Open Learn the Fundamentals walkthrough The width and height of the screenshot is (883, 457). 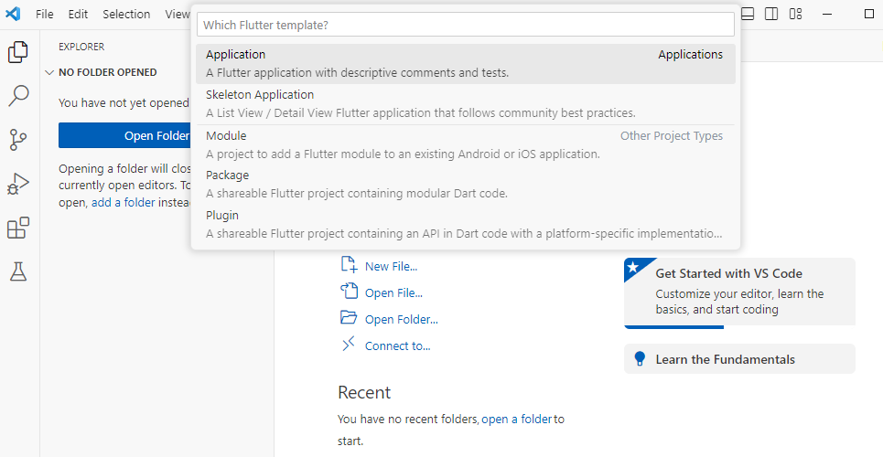(x=739, y=359)
